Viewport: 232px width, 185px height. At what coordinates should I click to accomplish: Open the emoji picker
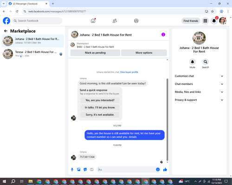click(x=158, y=170)
